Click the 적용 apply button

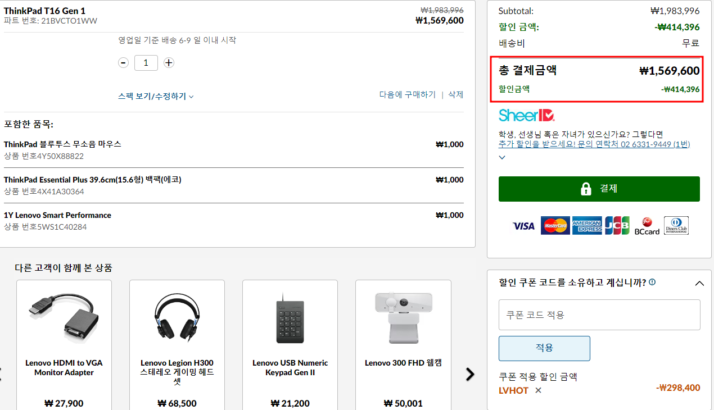click(544, 348)
